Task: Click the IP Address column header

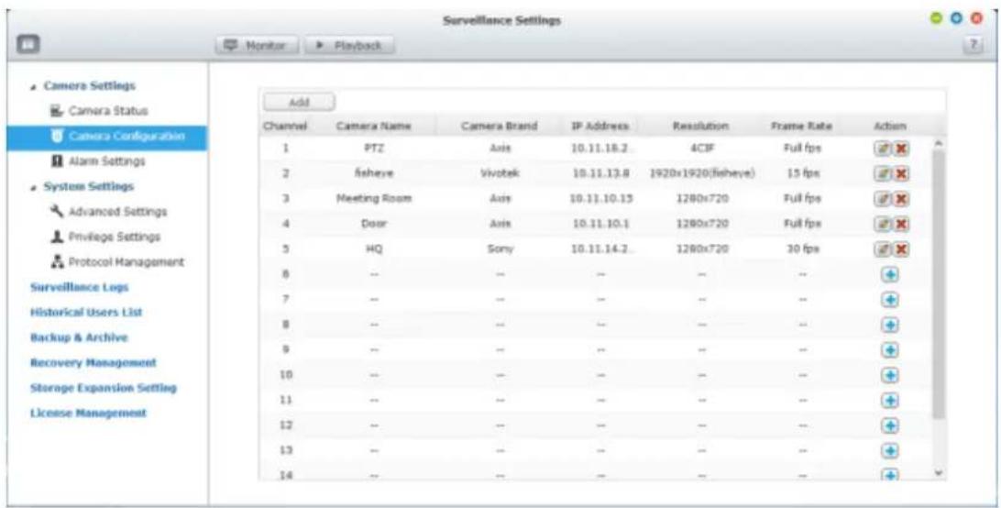Action: pos(599,127)
